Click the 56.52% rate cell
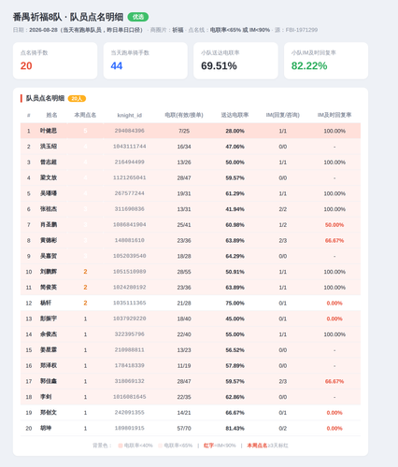The height and width of the screenshot is (467, 398). [235, 350]
